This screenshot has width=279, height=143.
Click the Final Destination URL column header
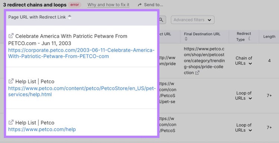(202, 34)
